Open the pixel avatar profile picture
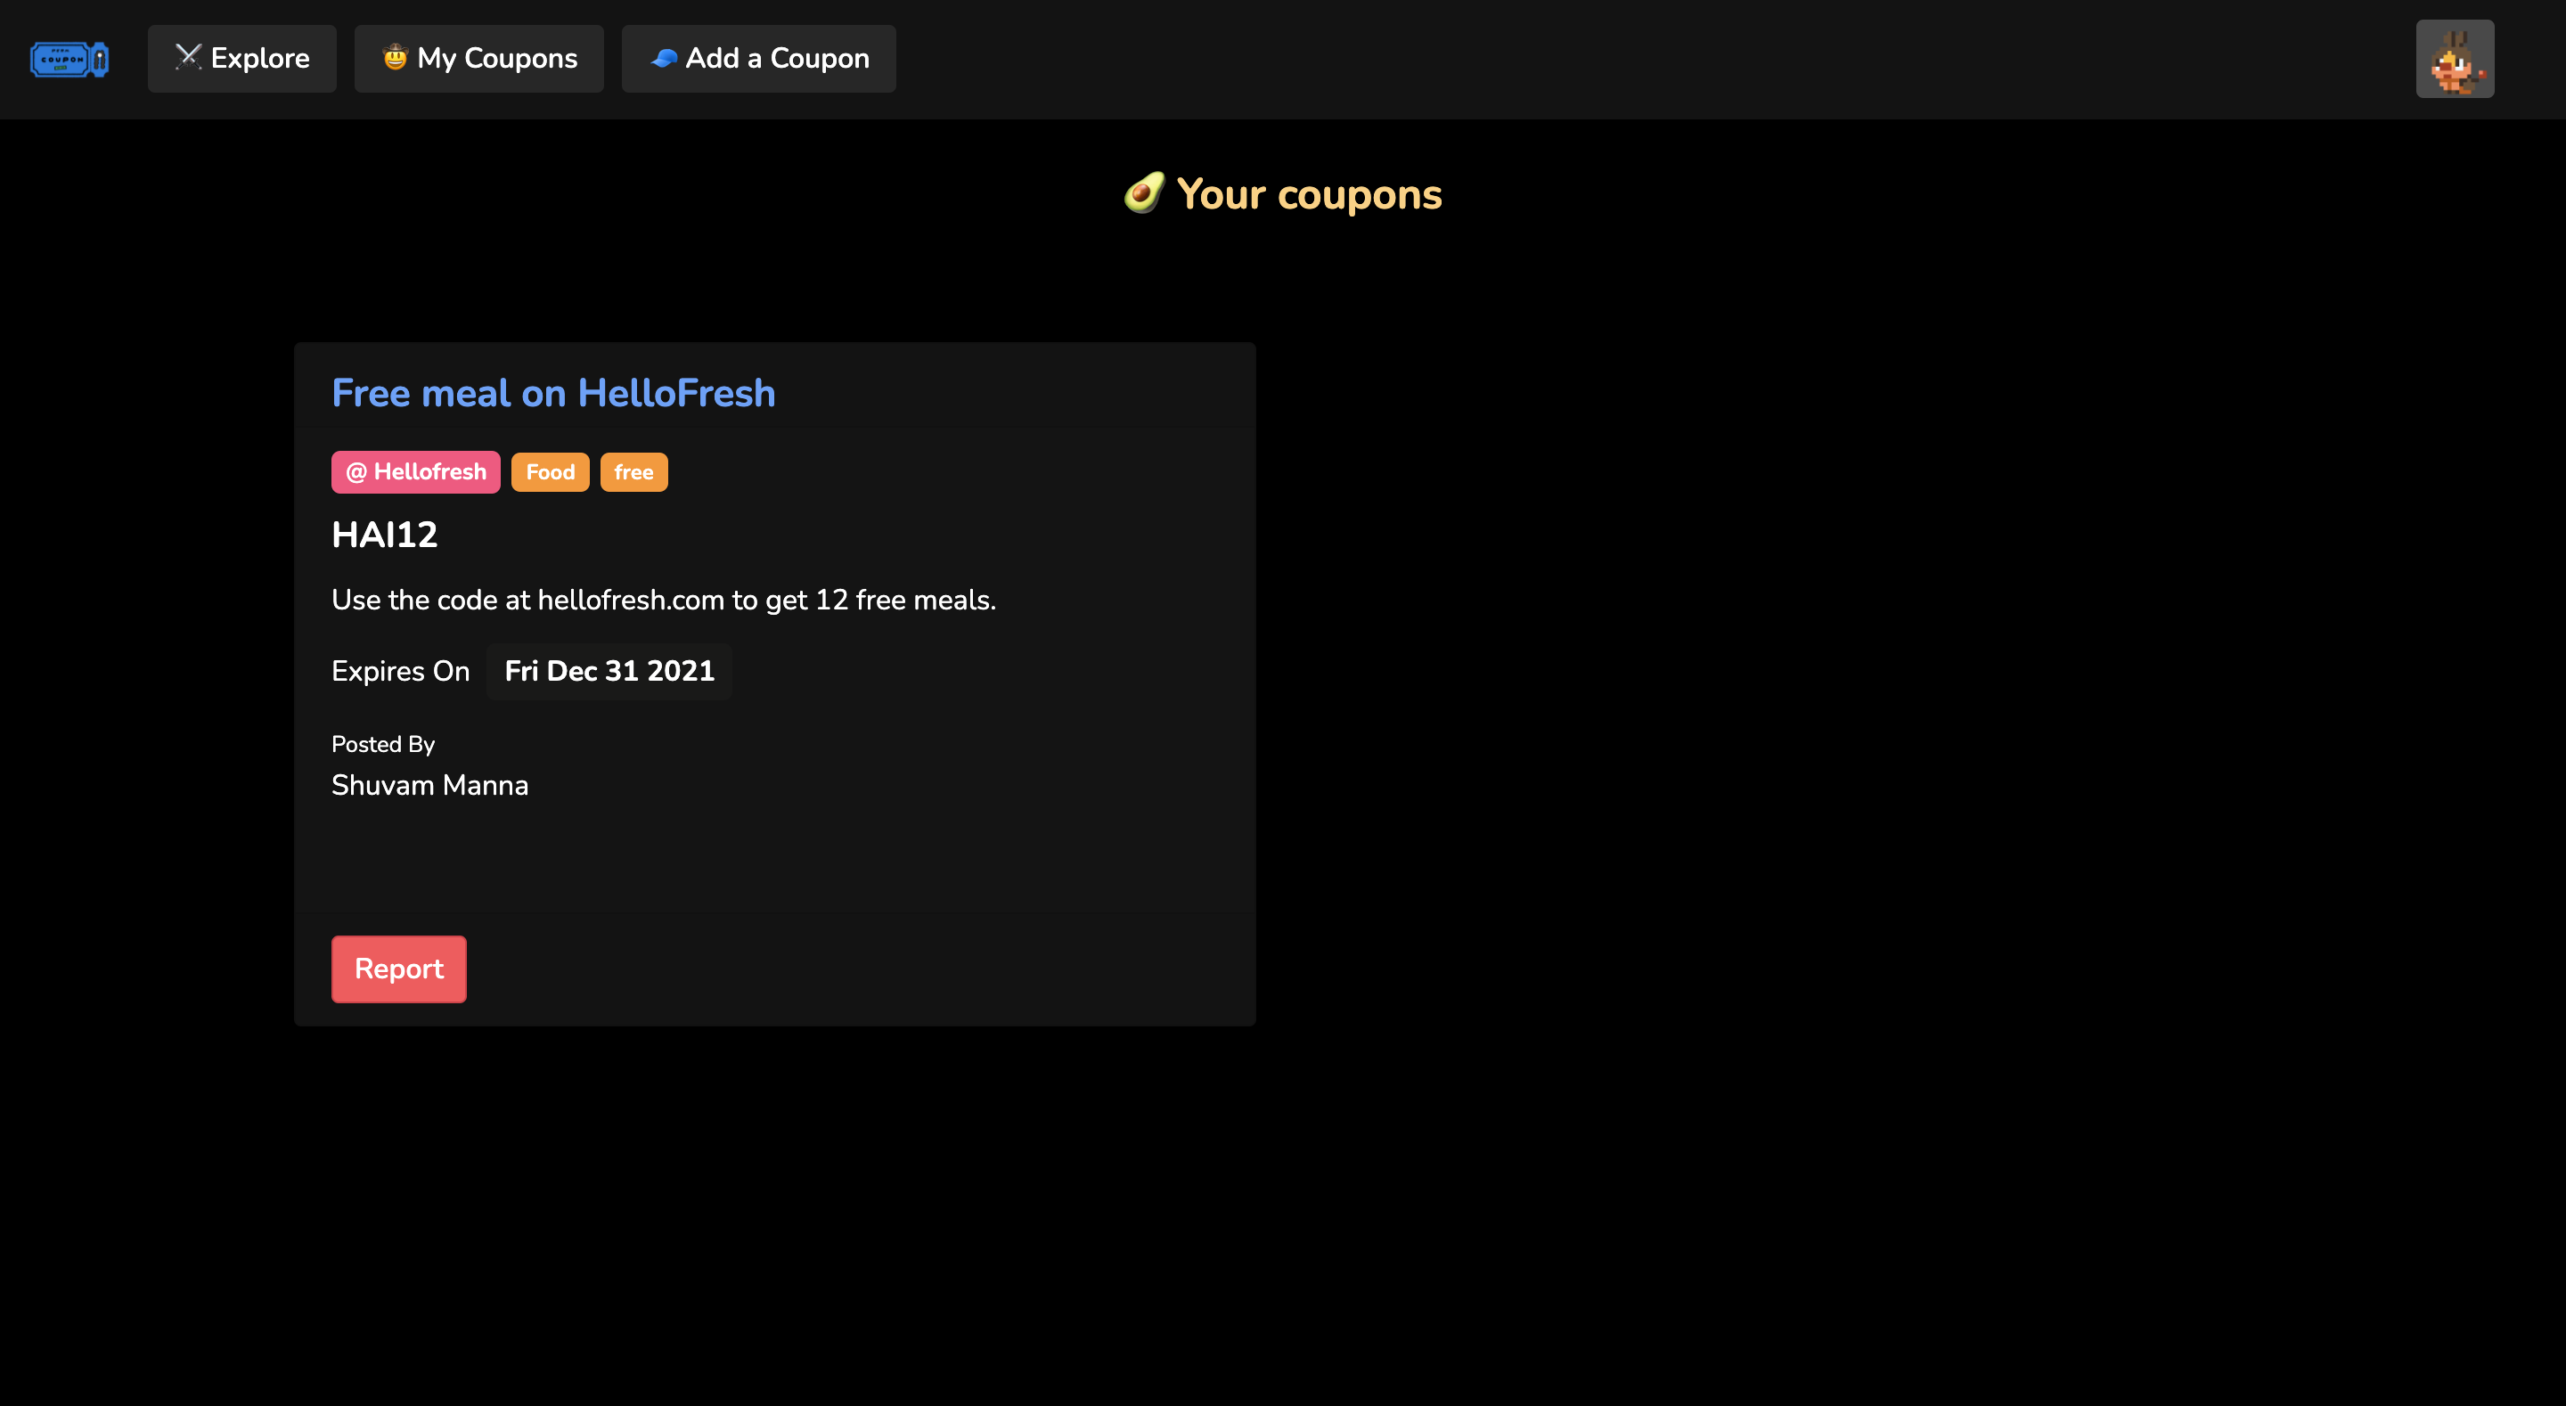 pyautogui.click(x=2454, y=59)
